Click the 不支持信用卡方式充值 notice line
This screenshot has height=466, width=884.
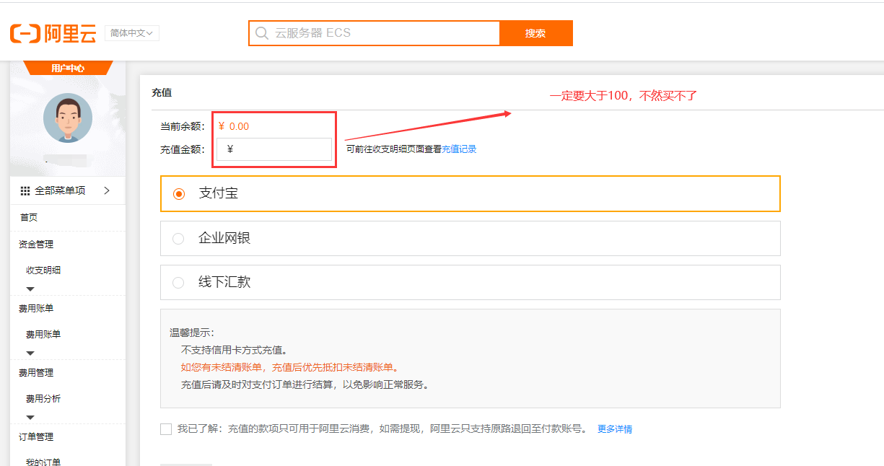pyautogui.click(x=235, y=351)
